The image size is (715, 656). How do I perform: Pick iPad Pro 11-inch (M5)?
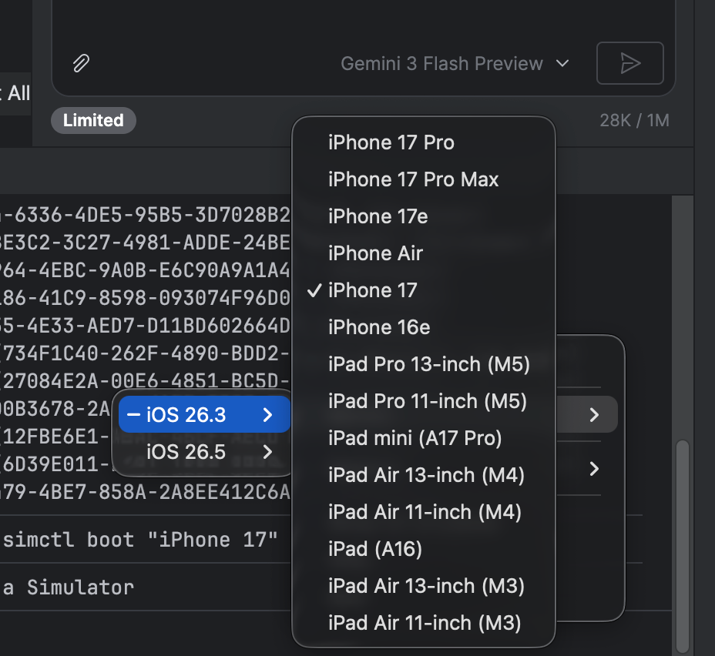tap(424, 401)
